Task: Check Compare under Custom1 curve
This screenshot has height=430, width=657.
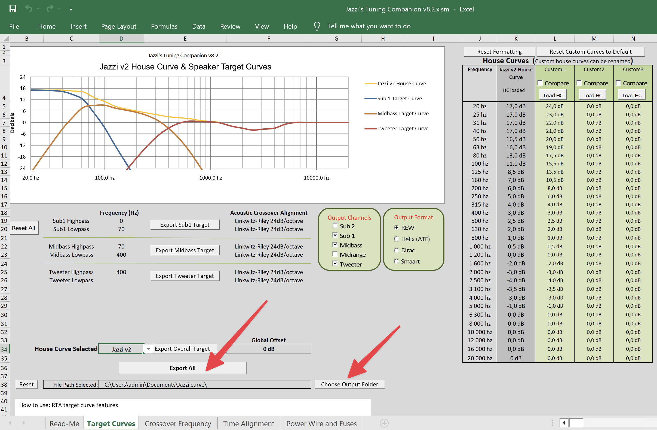Action: pos(540,83)
